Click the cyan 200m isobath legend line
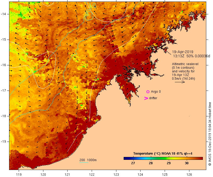Viewport: 213px width, 177px height. tap(84, 162)
